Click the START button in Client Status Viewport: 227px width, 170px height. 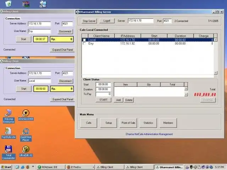(103, 100)
